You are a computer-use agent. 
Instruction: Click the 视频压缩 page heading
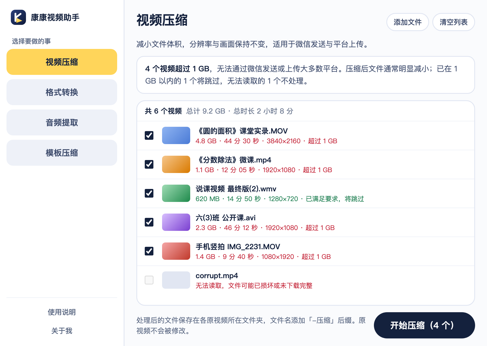[162, 20]
